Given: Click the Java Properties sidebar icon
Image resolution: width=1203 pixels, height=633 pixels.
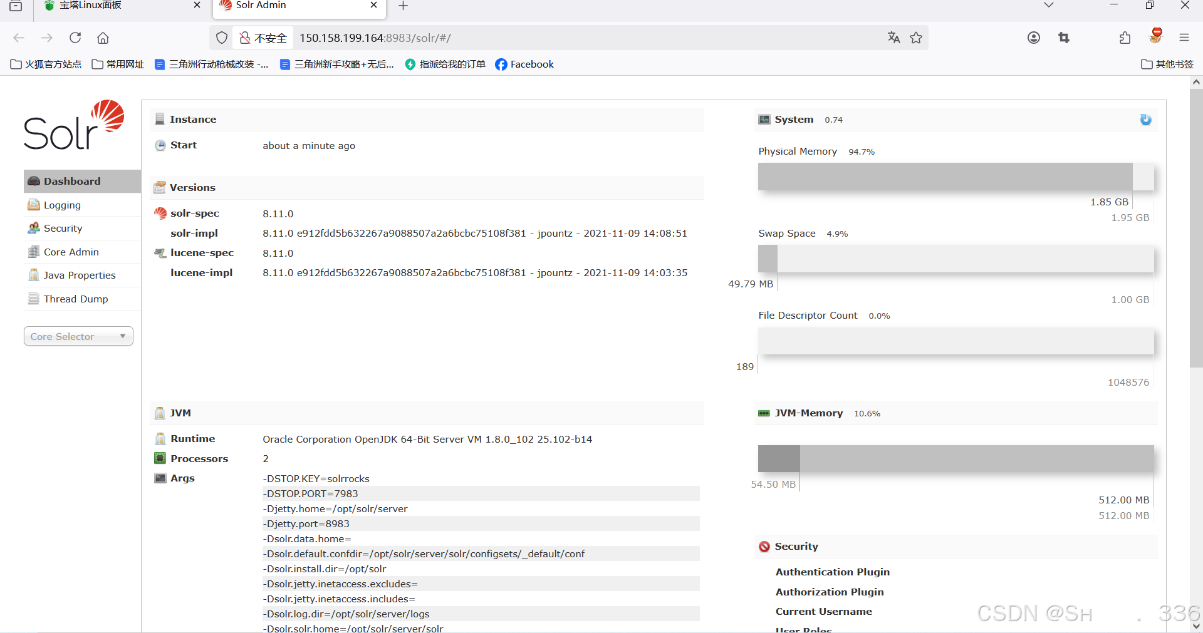Looking at the screenshot, I should tap(34, 275).
